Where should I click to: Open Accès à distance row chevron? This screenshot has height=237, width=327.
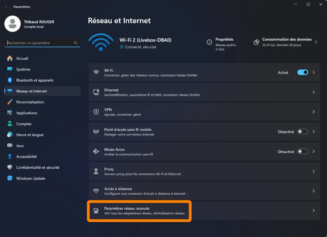coord(314,191)
